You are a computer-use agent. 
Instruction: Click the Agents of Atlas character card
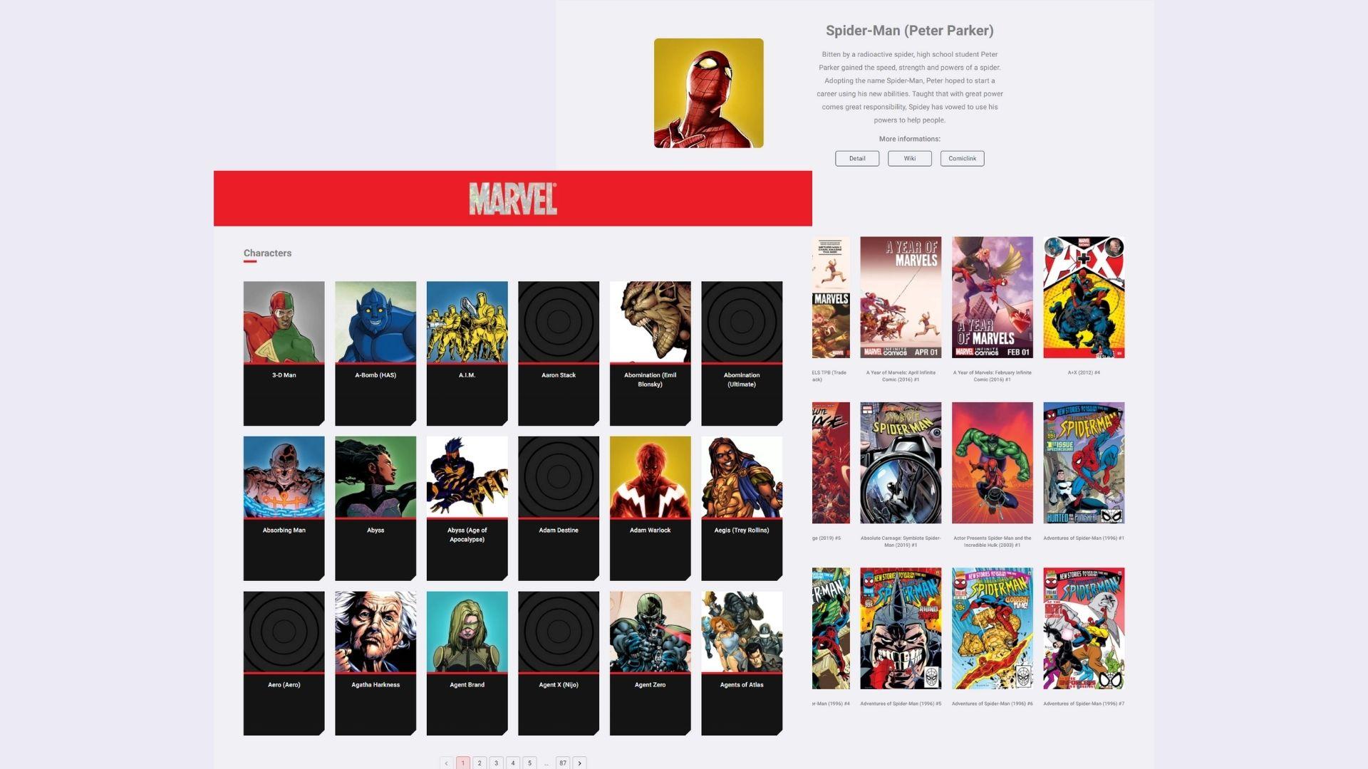741,663
